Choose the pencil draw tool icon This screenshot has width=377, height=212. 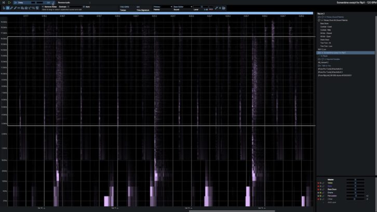coord(11,8)
